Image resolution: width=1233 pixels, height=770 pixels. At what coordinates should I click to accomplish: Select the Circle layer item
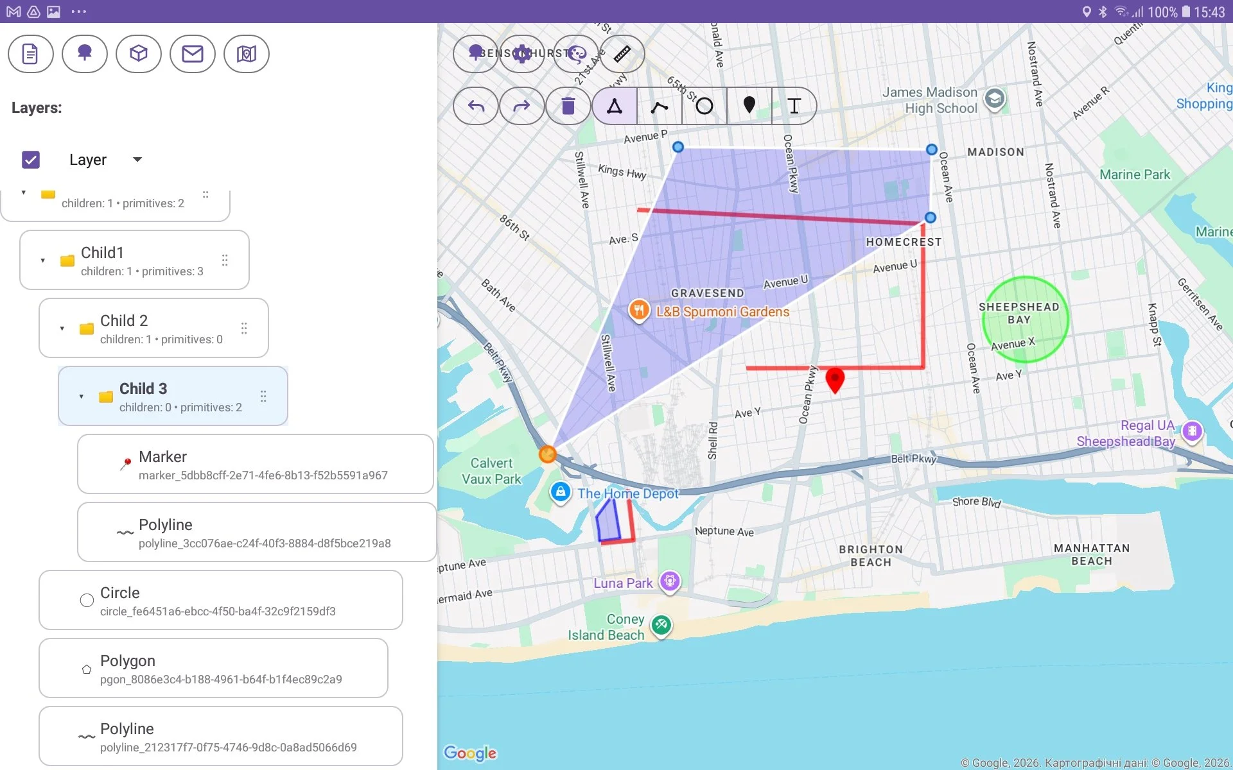click(221, 600)
